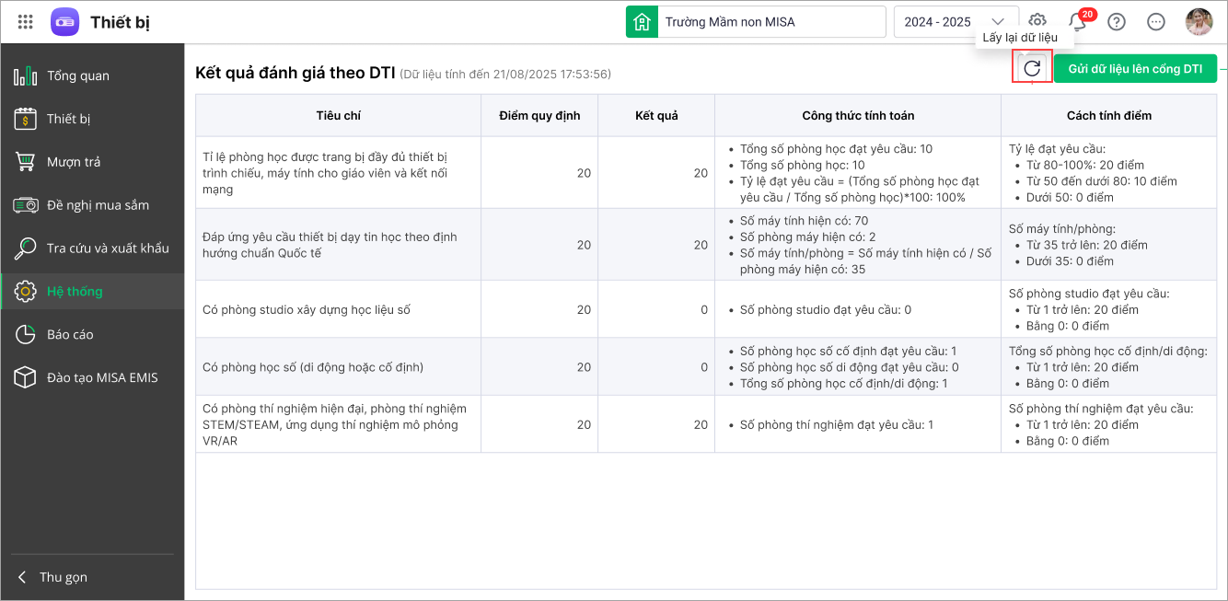
Task: Open the settings gear in header
Action: pos(1037,21)
